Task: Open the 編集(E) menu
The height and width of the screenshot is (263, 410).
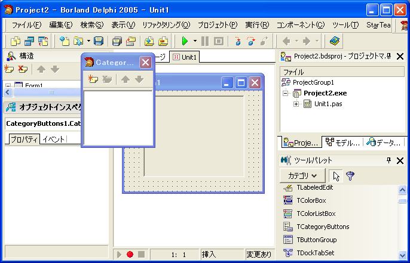Action: tap(61, 25)
